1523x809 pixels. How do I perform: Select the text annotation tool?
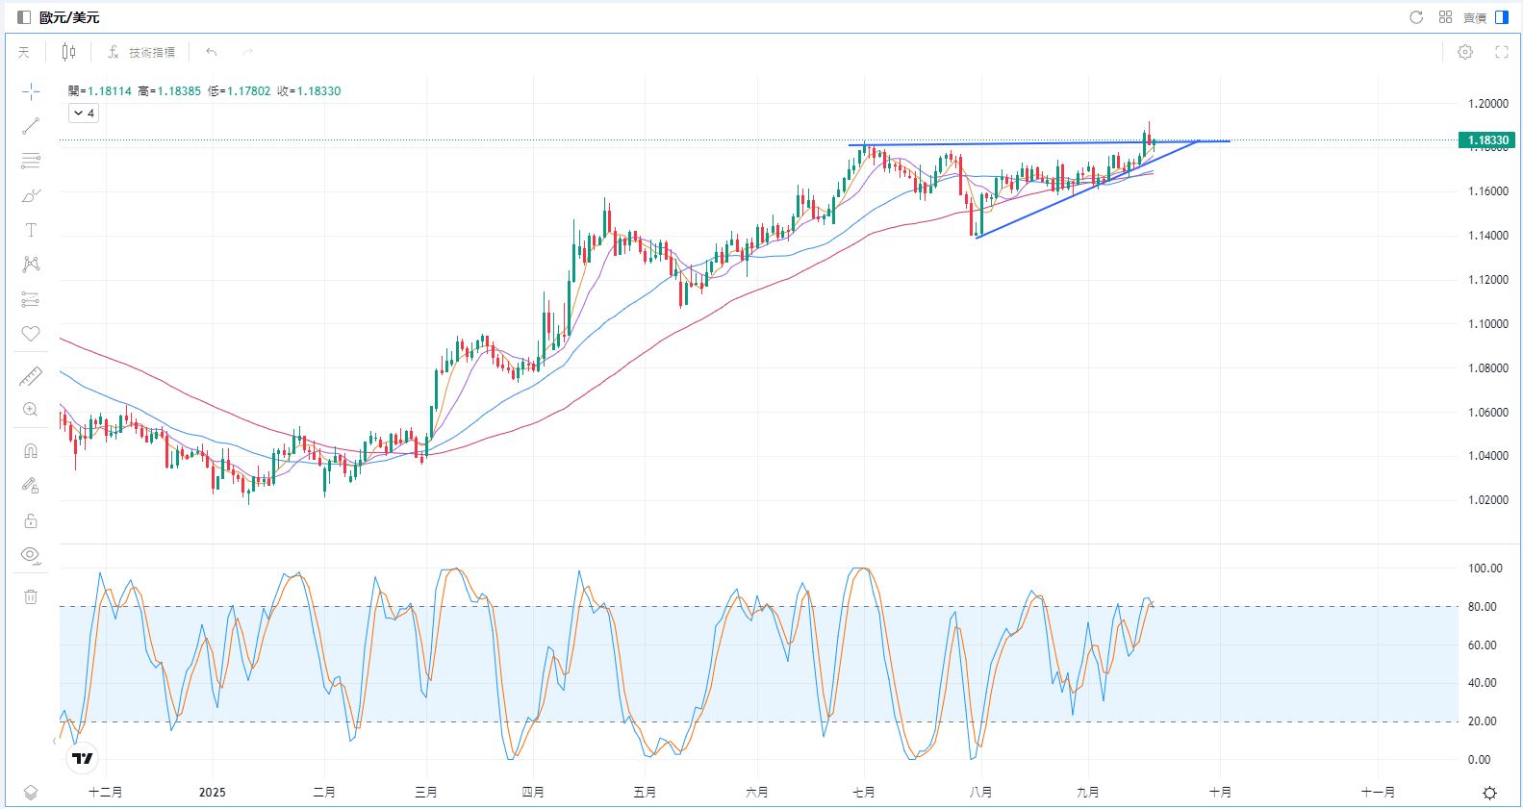click(31, 230)
